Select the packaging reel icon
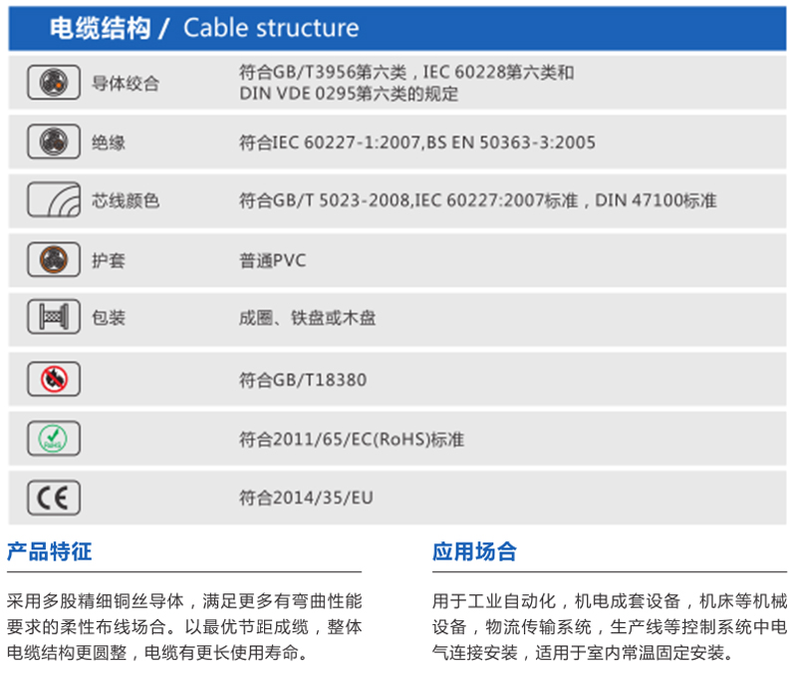The image size is (797, 677). [x=53, y=318]
